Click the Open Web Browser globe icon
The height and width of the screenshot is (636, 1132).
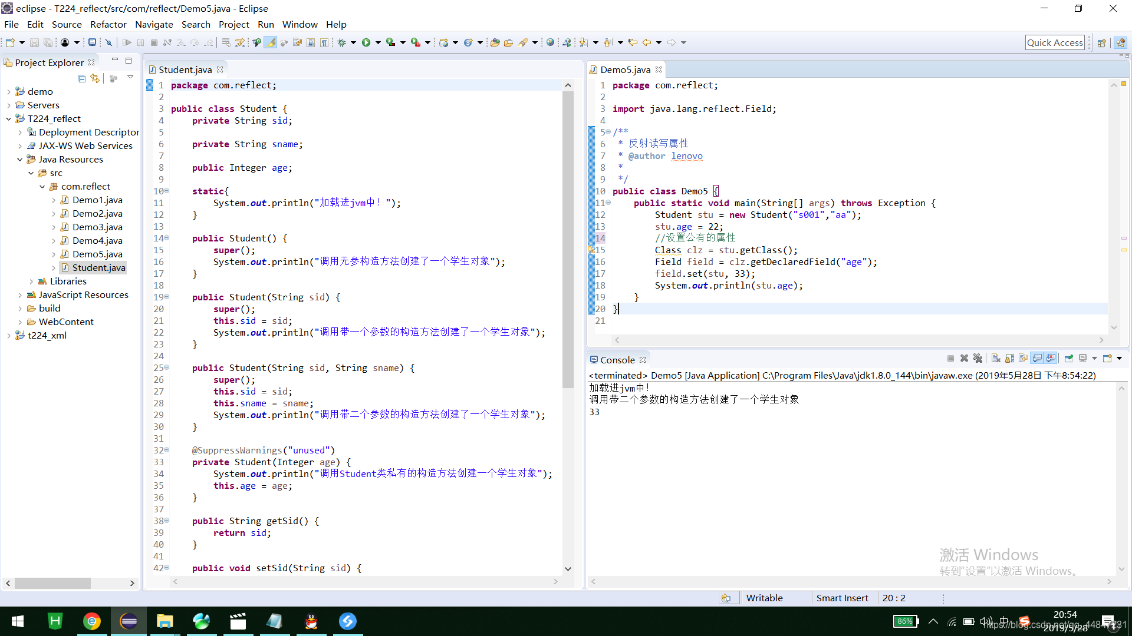click(x=550, y=42)
